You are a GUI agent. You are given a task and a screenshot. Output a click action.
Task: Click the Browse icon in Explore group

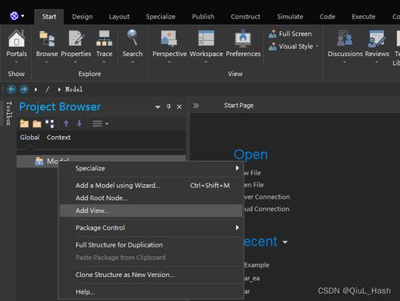click(x=47, y=38)
